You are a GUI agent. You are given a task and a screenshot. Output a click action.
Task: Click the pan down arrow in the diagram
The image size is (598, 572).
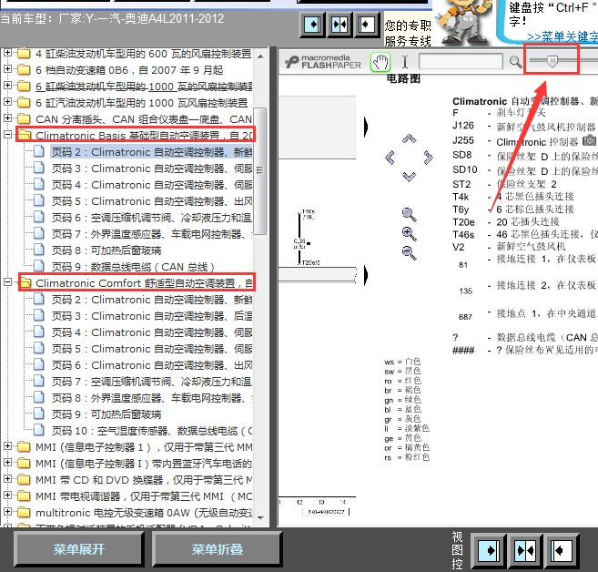tap(410, 177)
